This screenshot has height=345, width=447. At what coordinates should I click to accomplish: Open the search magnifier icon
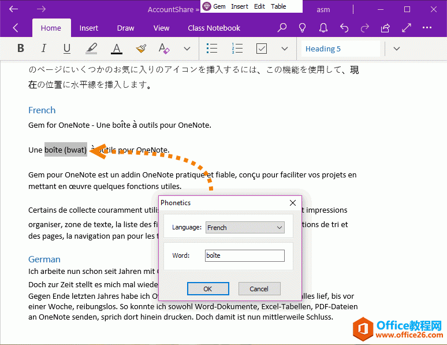tap(282, 28)
